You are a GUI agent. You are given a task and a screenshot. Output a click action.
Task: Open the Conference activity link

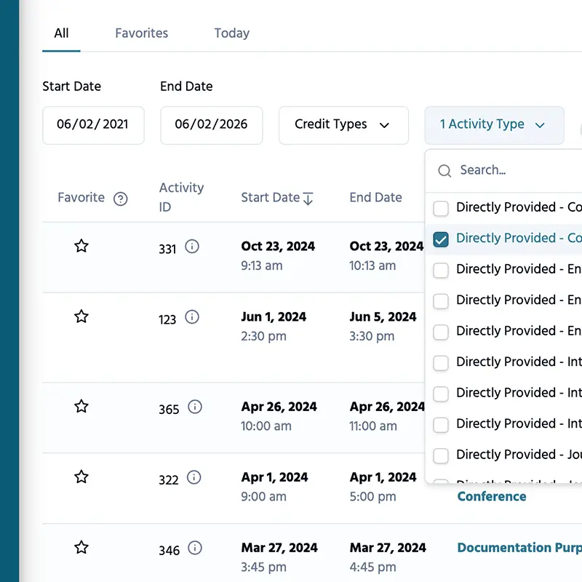[x=492, y=496]
